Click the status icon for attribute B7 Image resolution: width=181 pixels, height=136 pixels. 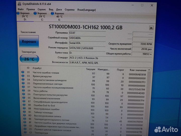[x=24, y=101]
